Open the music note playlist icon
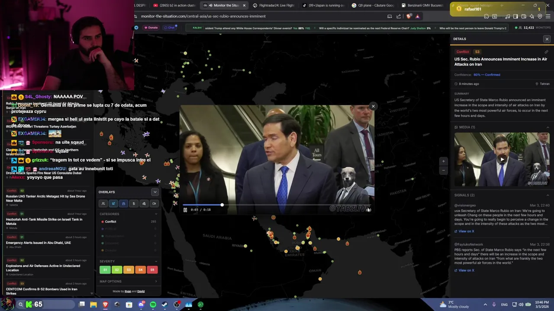Screen dimensions: 554x311 (x=507, y=16)
